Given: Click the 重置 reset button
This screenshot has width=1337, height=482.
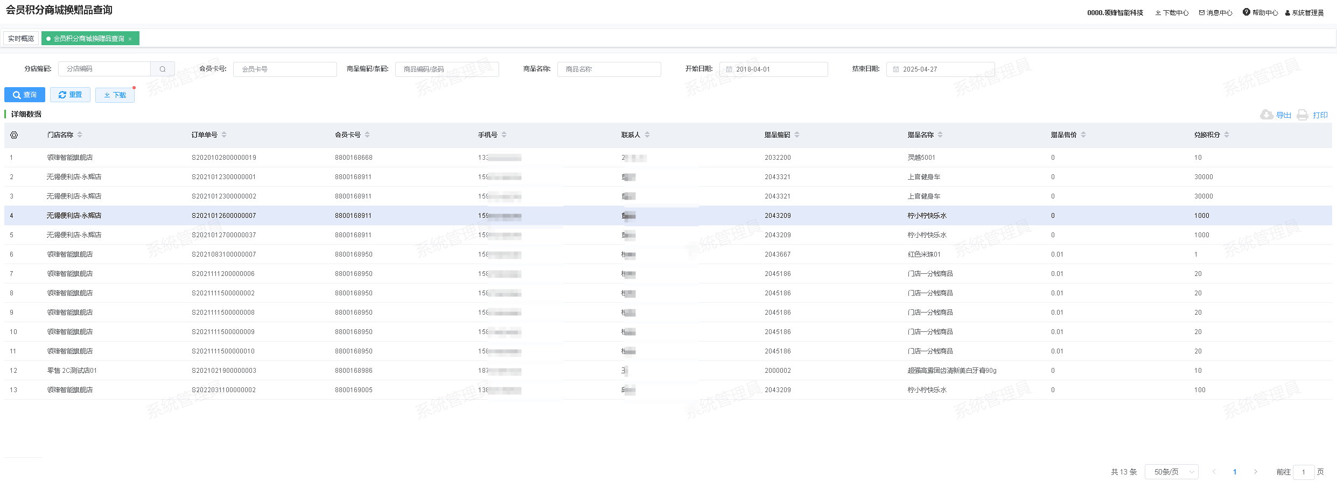Looking at the screenshot, I should click(70, 95).
